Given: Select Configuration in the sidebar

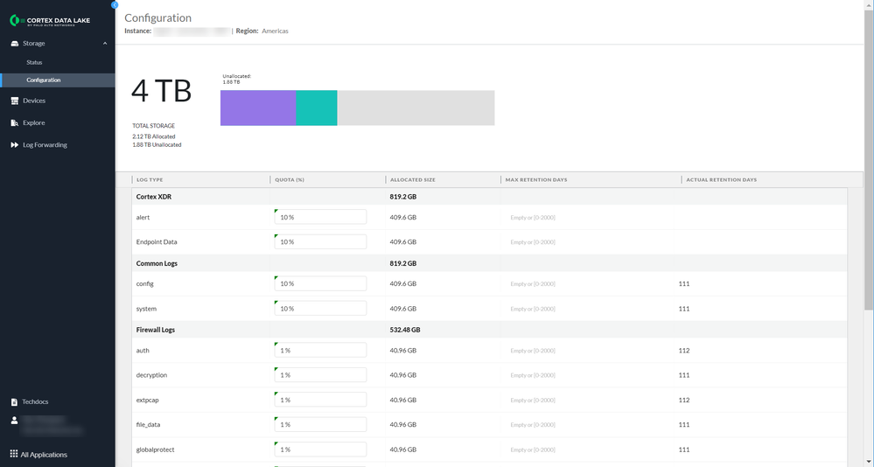Looking at the screenshot, I should pos(44,80).
